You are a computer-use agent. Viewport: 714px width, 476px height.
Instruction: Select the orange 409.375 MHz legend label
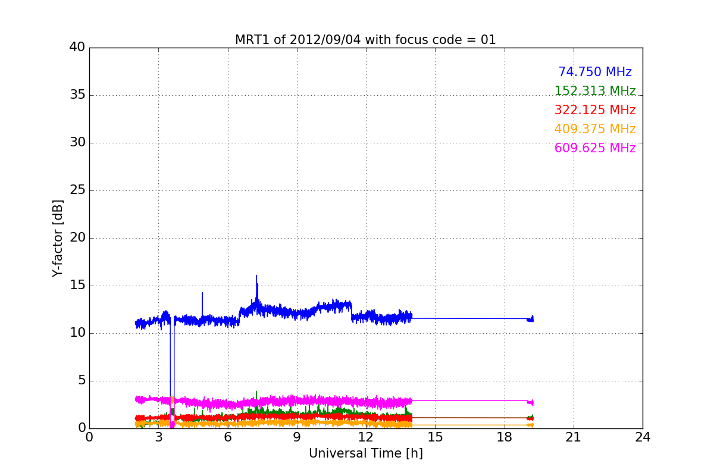(595, 129)
